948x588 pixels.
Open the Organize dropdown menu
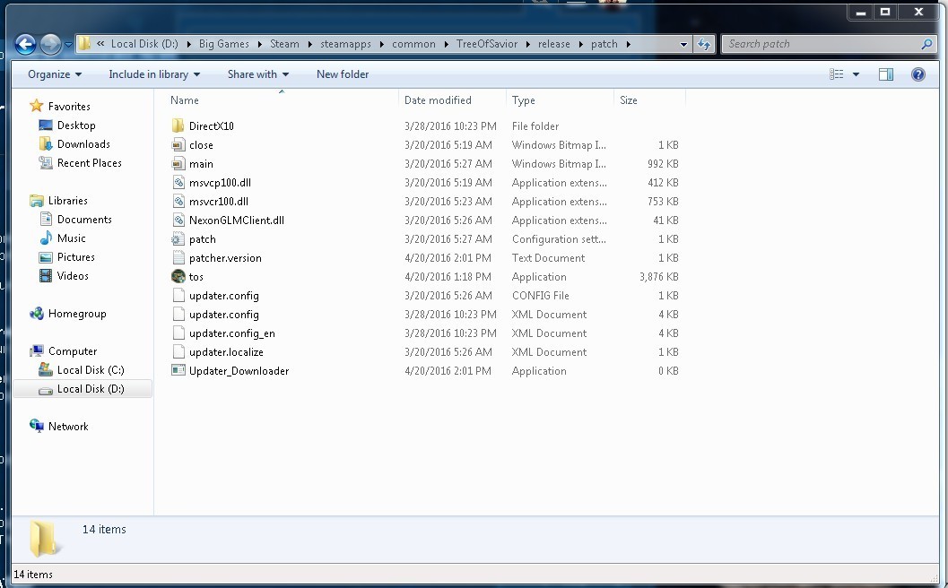[54, 74]
